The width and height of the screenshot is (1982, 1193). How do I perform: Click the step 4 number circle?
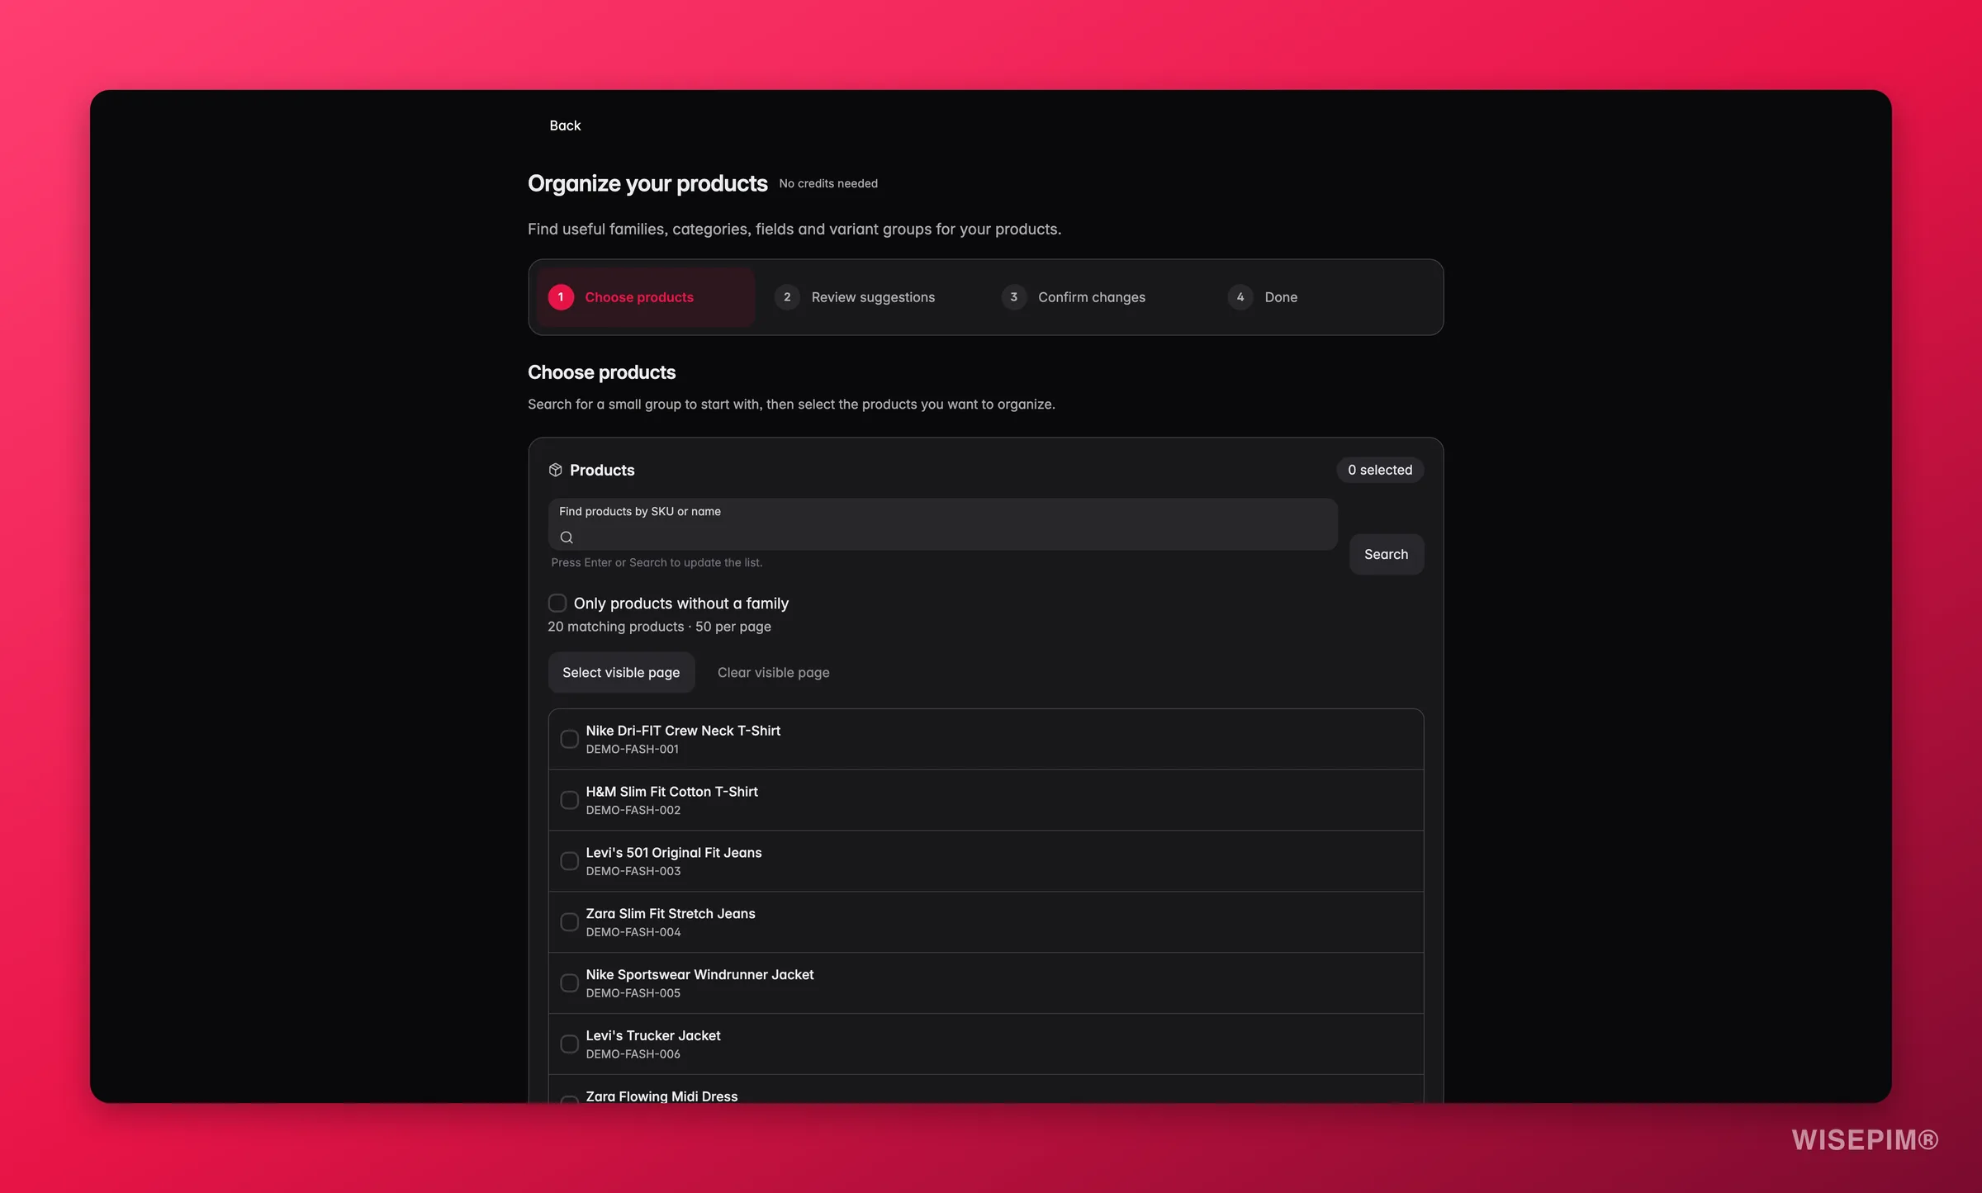1240,297
